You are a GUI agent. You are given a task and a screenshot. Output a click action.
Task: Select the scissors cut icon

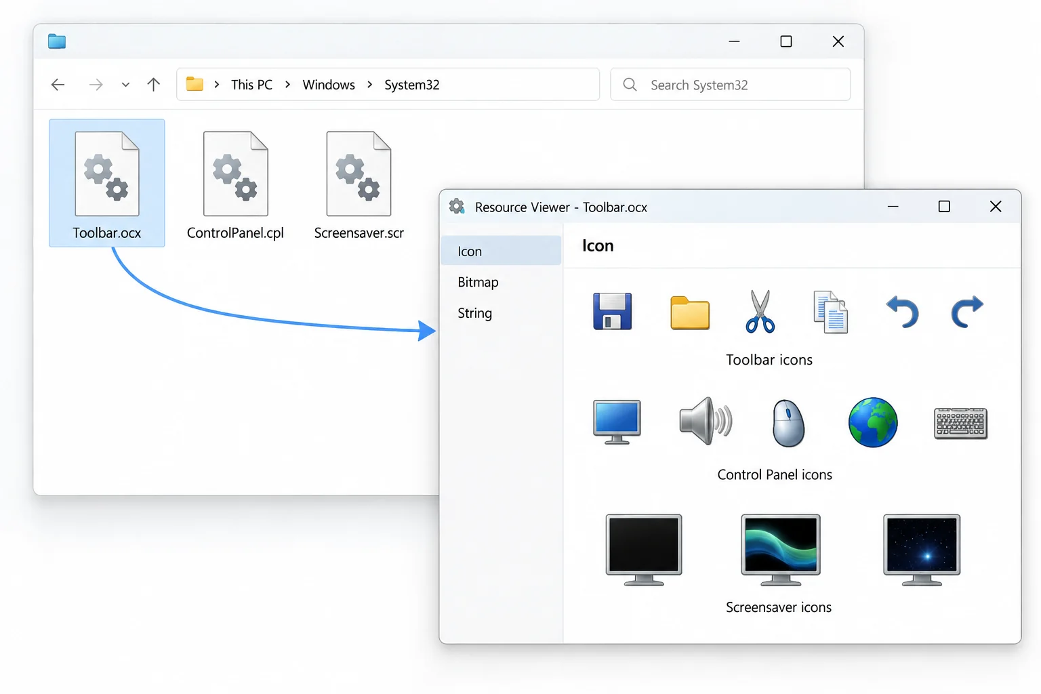click(760, 312)
